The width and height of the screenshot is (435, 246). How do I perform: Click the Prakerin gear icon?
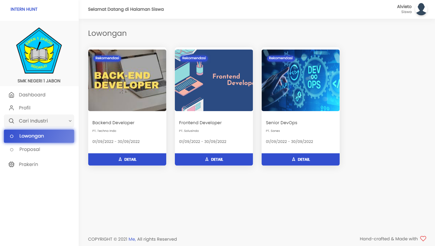coord(11,164)
